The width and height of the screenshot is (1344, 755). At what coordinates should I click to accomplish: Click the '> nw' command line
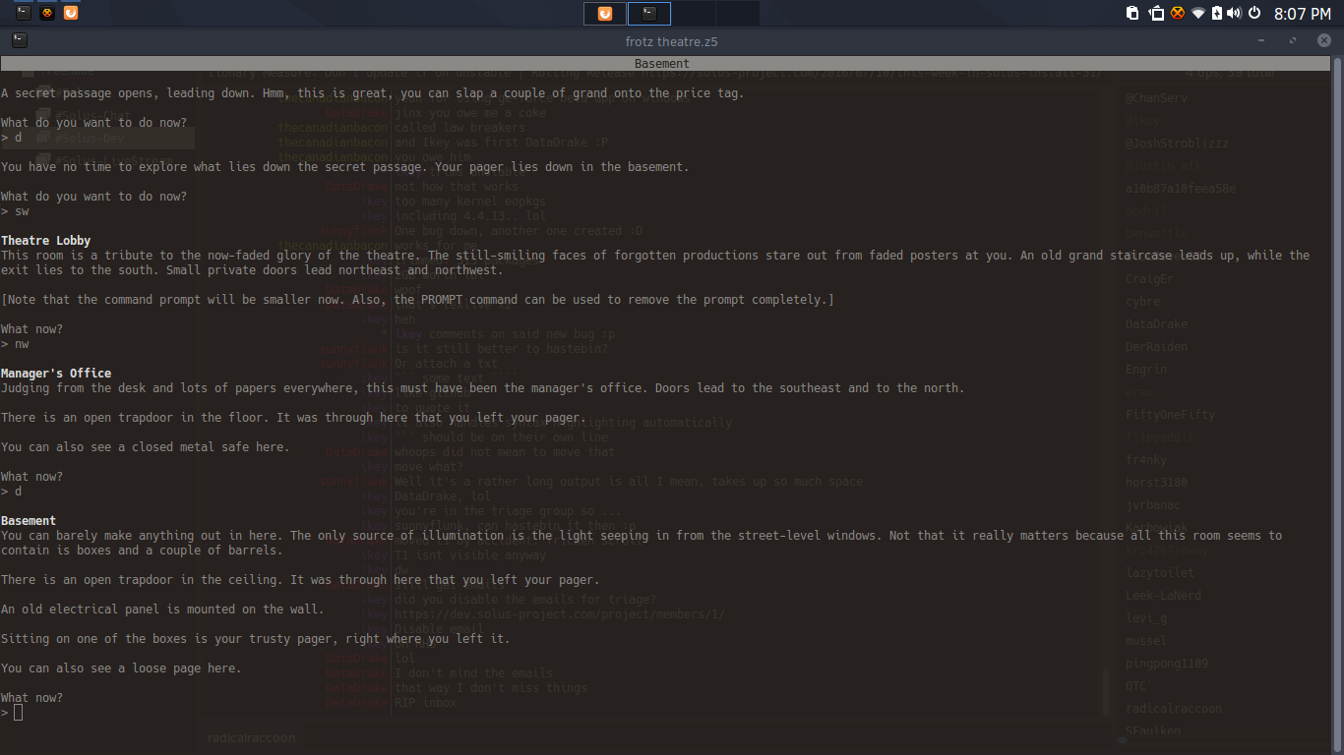15,344
